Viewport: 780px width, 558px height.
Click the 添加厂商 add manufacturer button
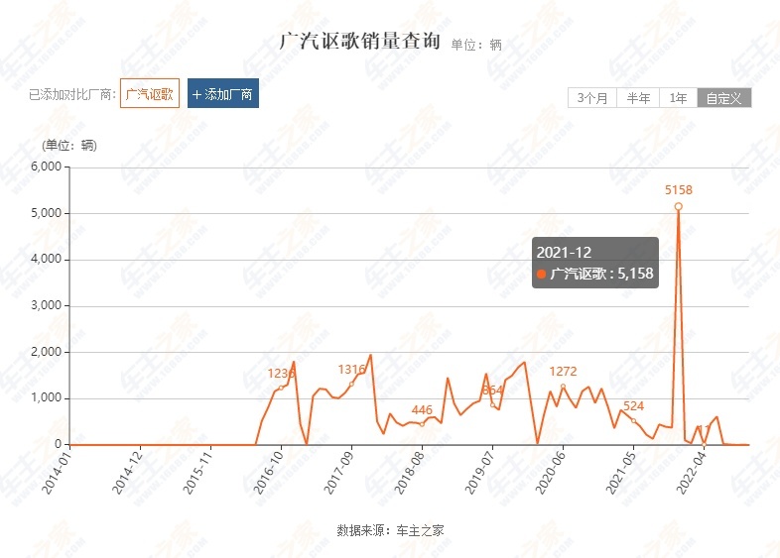click(x=223, y=93)
